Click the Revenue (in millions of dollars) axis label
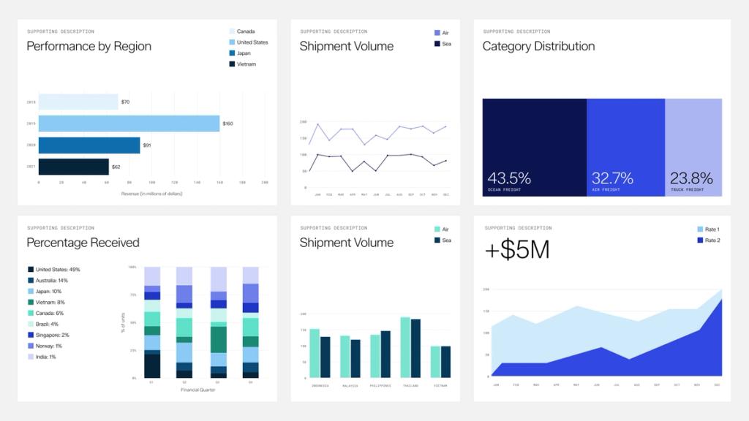Screen dimensions: 749x421 coord(151,194)
